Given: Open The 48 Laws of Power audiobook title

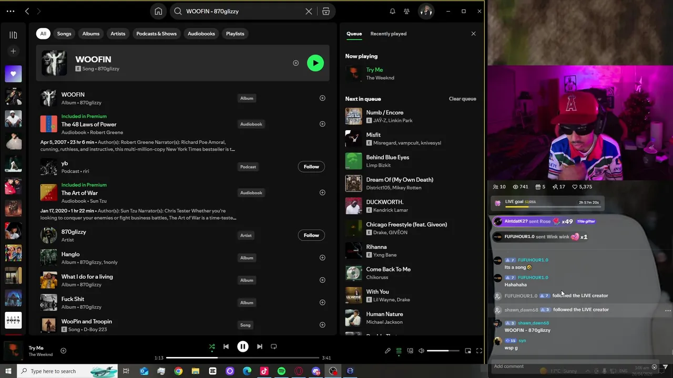Looking at the screenshot, I should 89,124.
